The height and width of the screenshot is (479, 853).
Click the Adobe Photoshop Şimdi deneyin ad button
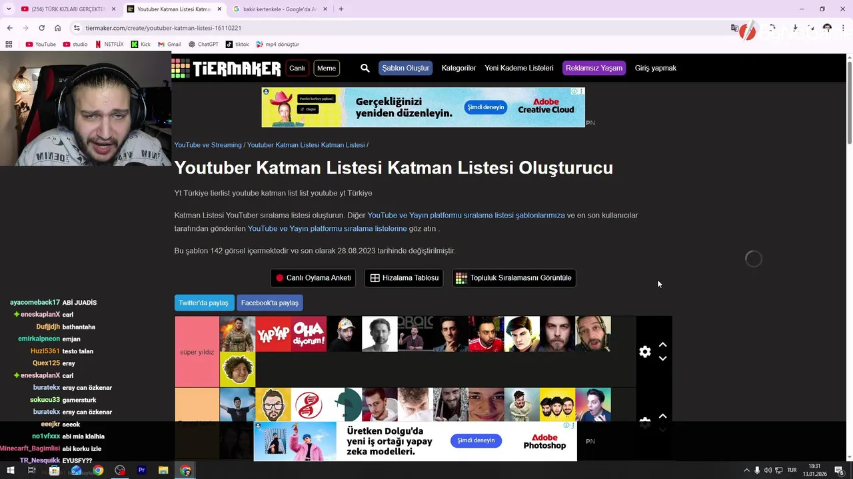[476, 440]
